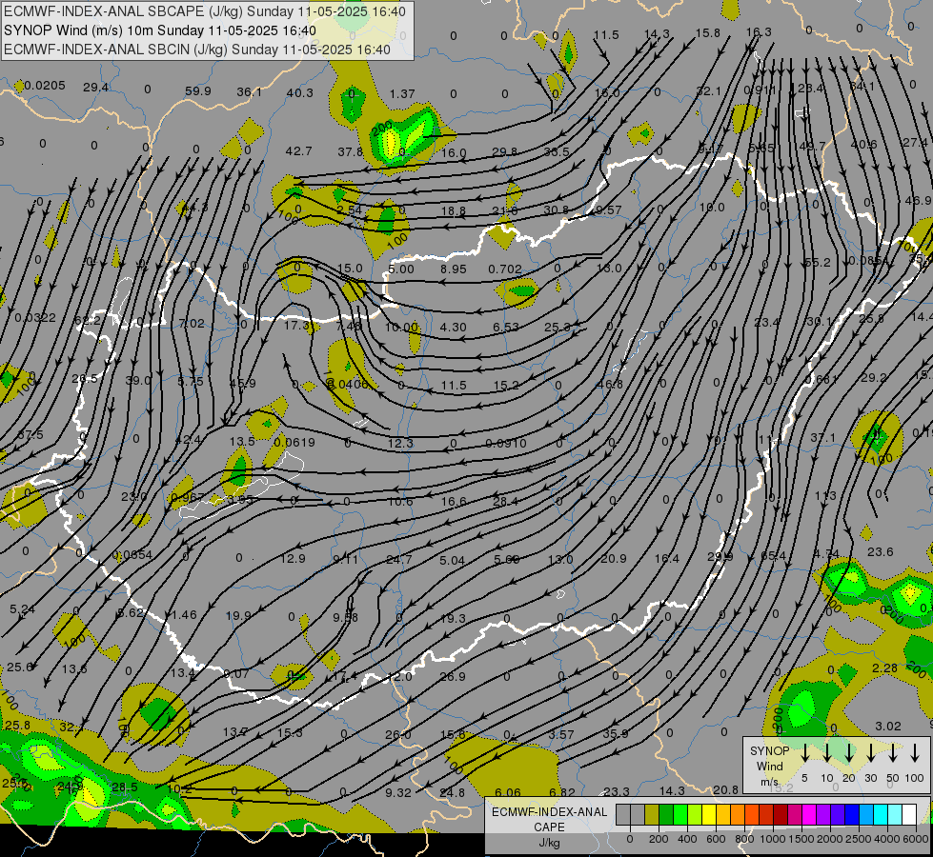Click the 7.02 value on the map
The height and width of the screenshot is (857, 933).
pyautogui.click(x=192, y=324)
